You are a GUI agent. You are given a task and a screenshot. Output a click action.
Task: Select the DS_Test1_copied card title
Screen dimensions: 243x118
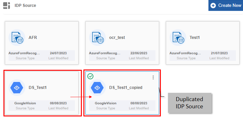pyautogui.click(x=126, y=88)
